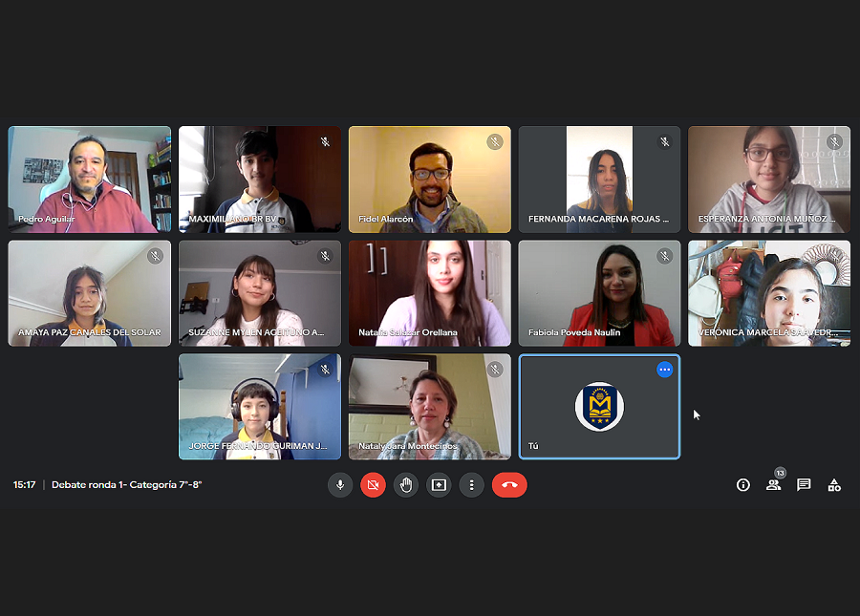
Task: Raise hand in the meeting
Action: coord(406,485)
